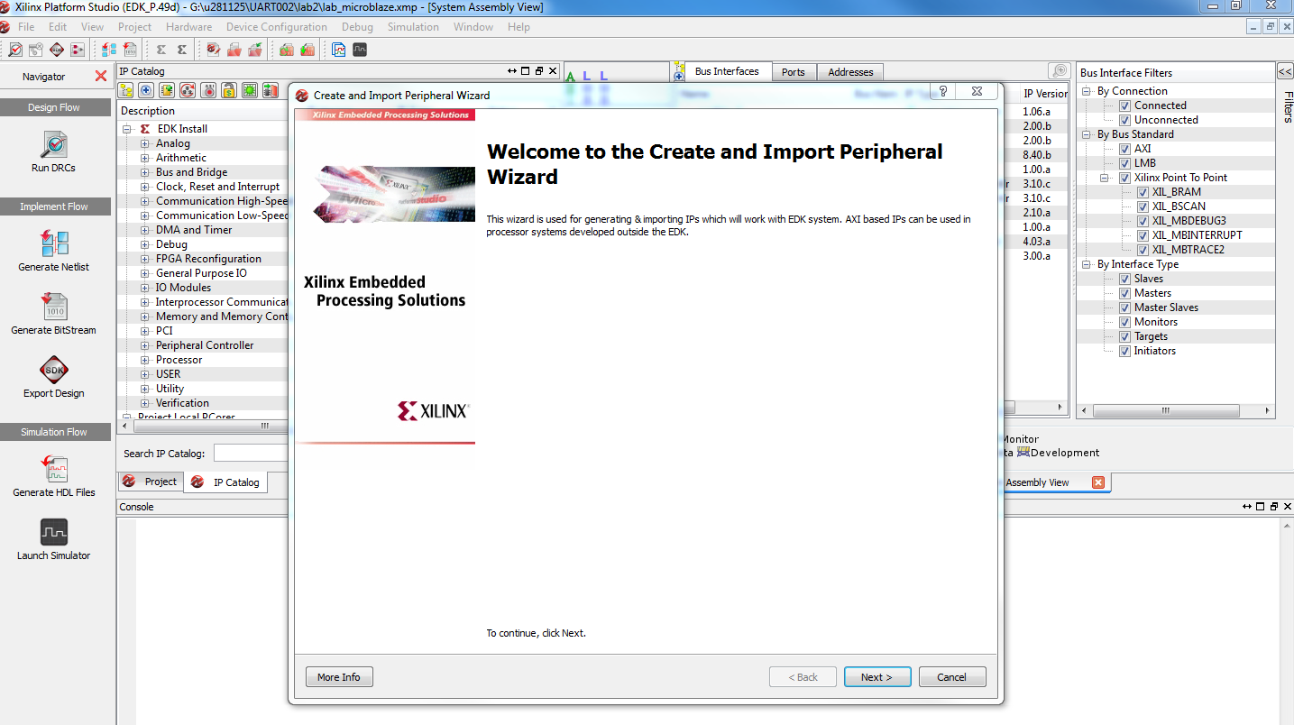This screenshot has width=1294, height=725.
Task: Collapse Filters panel with double-arrow button
Action: pos(1285,71)
